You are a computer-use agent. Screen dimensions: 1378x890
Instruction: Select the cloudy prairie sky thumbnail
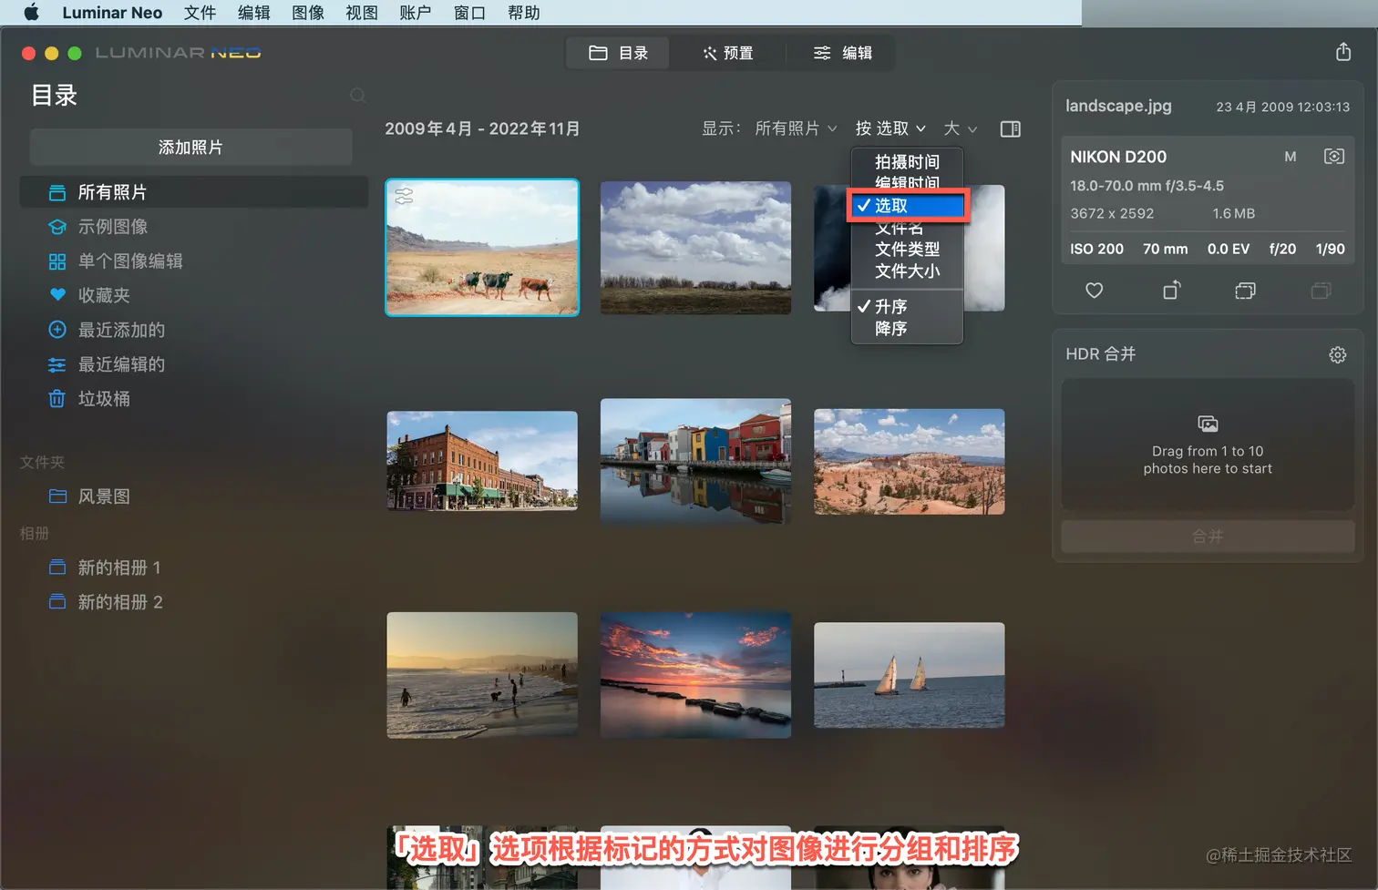coord(695,248)
